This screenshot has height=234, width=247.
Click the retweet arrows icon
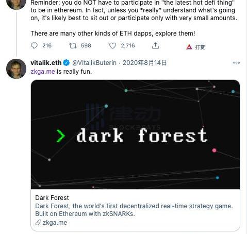point(73,46)
